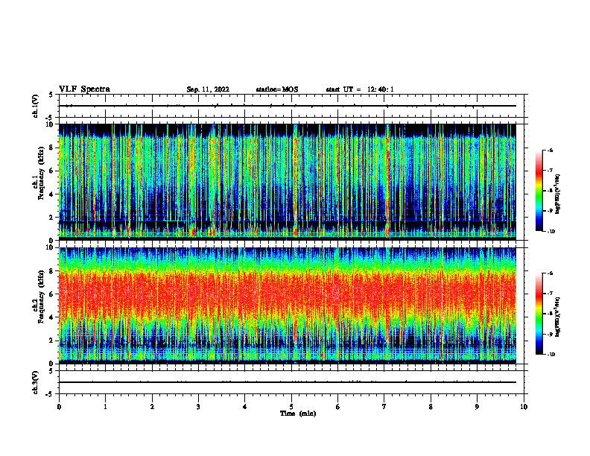Click the "station=MOS" header label

(x=277, y=89)
